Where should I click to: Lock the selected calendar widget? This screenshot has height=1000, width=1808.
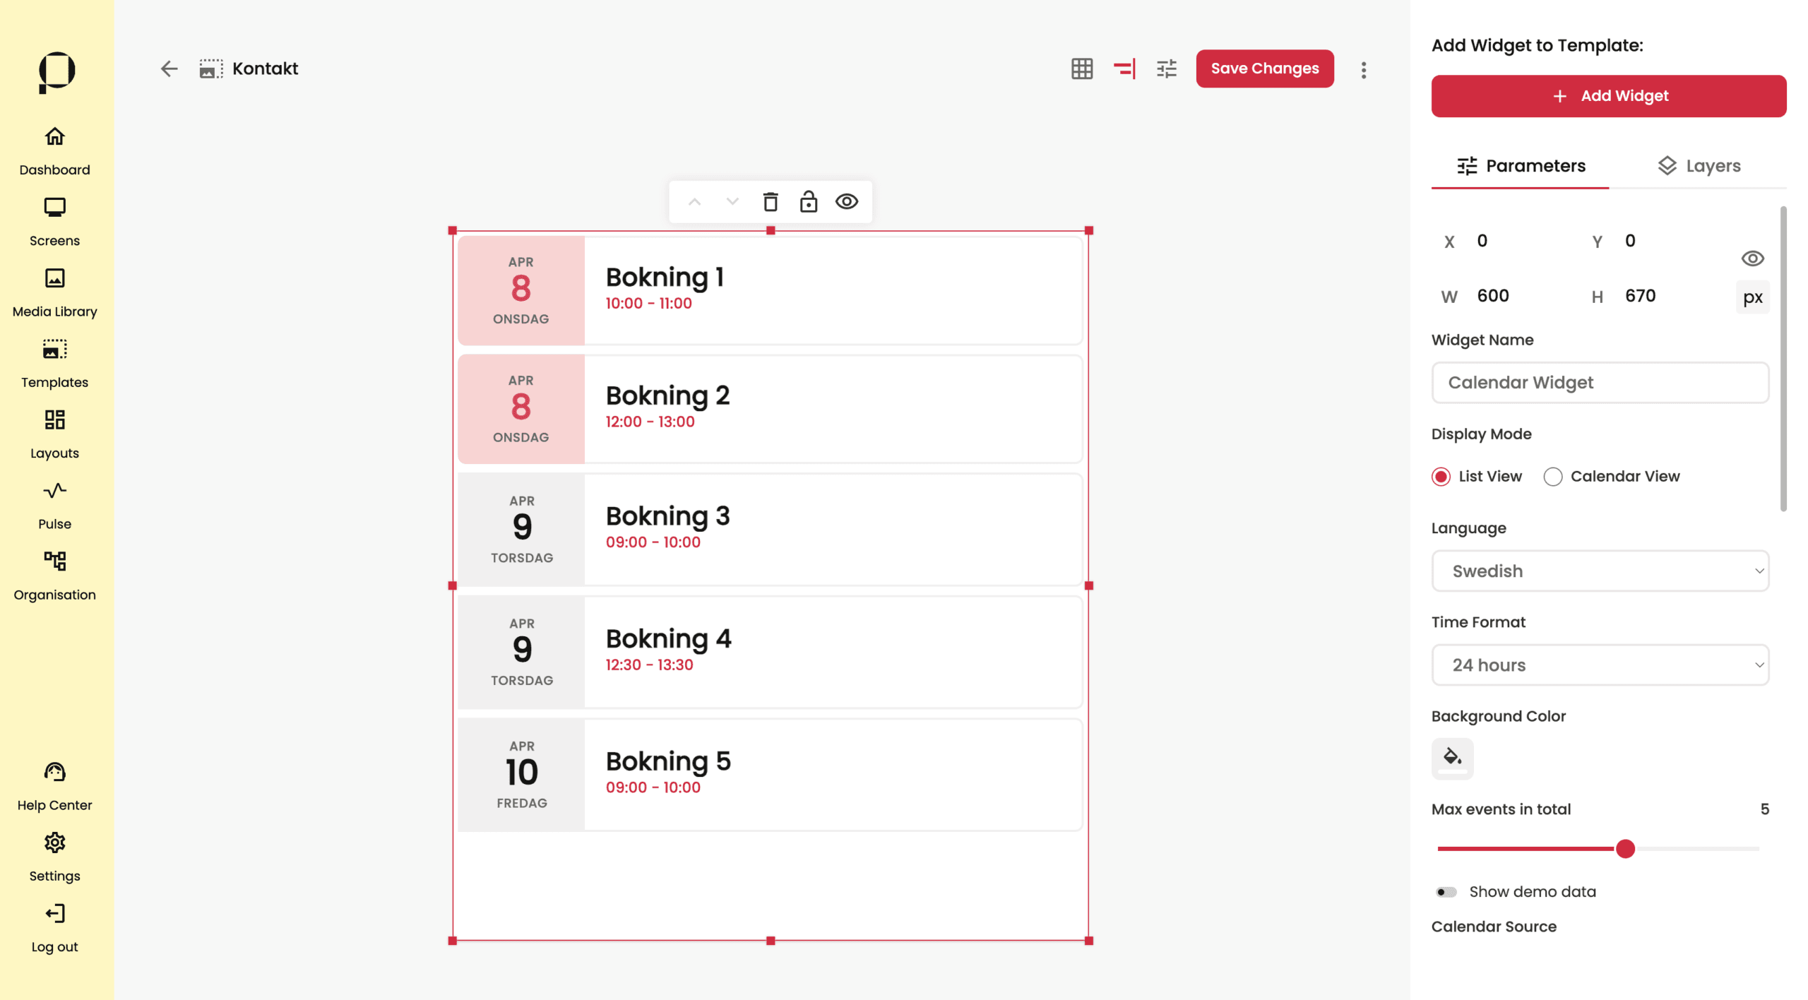[x=808, y=202]
